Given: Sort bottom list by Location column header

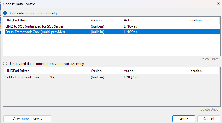Looking at the screenshot, I should coord(203,71).
